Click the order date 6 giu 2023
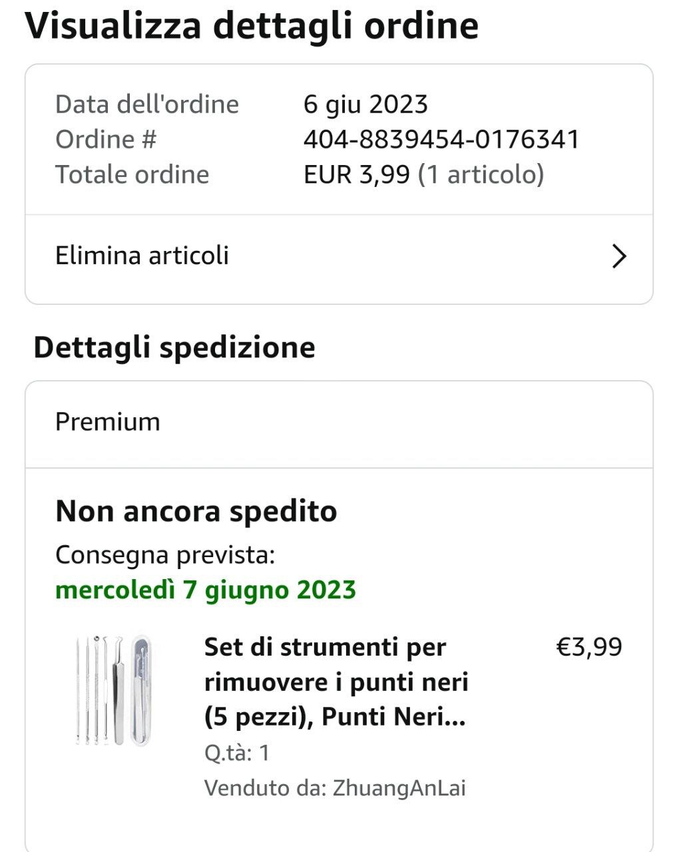Viewport: 677px width, 852px height. click(x=365, y=105)
